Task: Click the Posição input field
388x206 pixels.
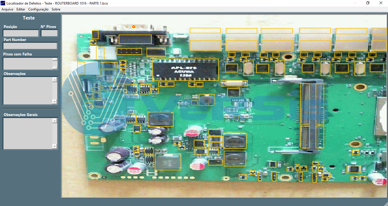Action: point(21,33)
